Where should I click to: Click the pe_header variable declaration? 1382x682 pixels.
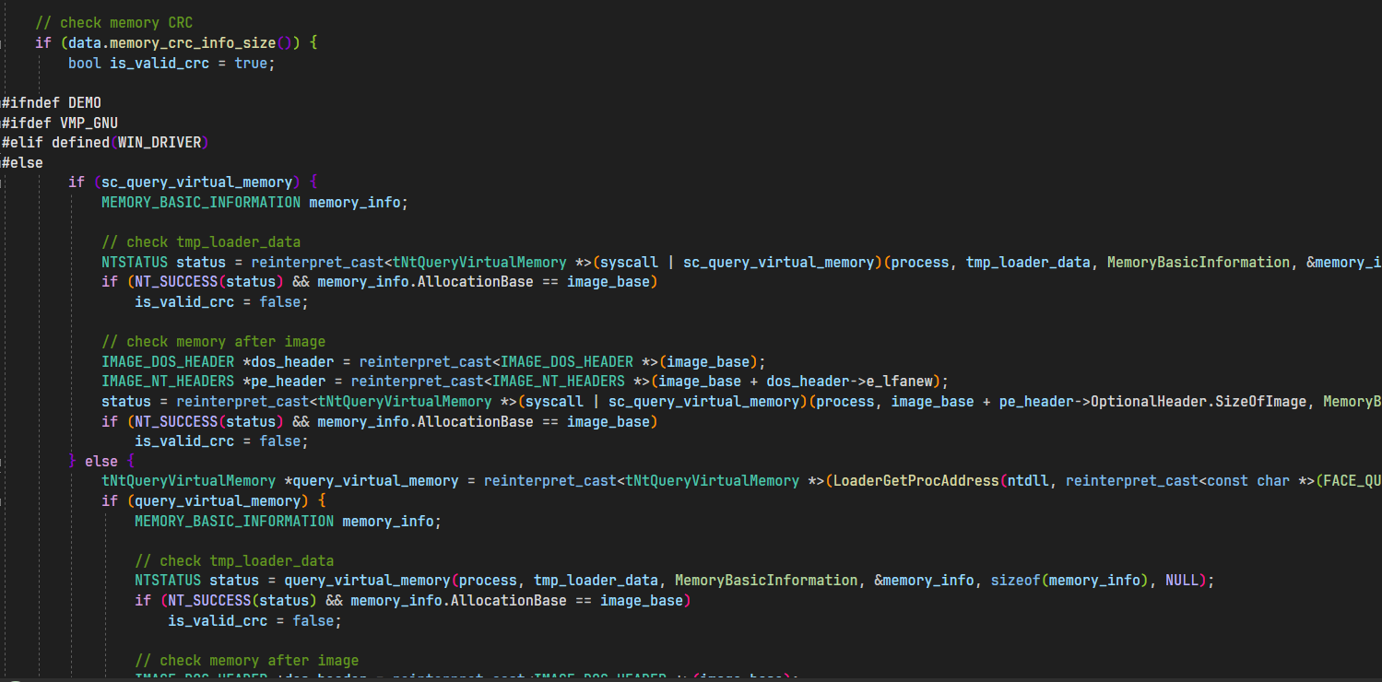301,382
